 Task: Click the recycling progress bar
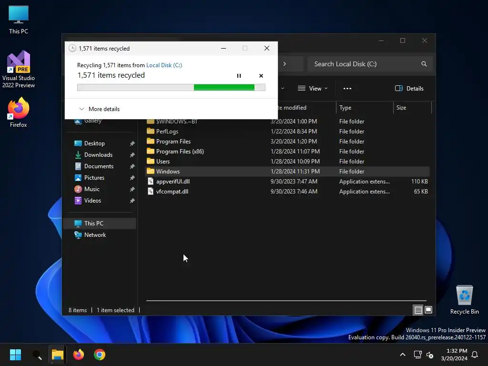click(171, 88)
